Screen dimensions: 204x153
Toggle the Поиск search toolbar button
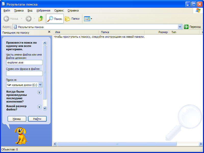[x=55, y=19]
